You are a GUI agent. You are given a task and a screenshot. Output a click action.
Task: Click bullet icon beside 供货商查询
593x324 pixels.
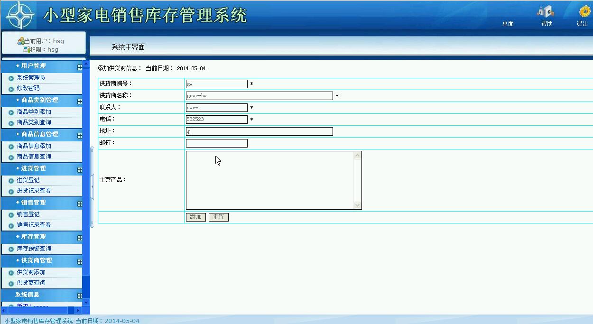coord(11,284)
